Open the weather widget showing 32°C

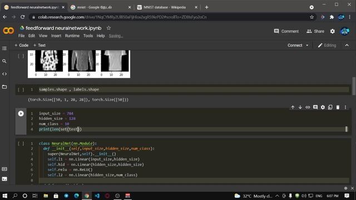[x=253, y=196]
